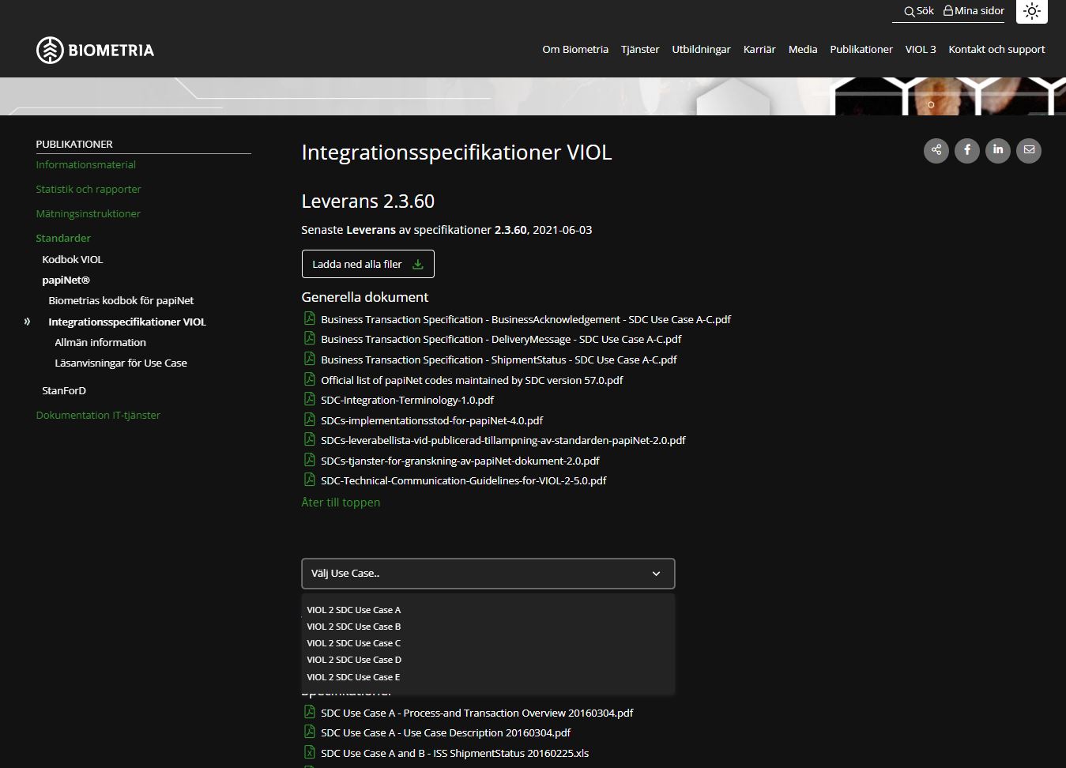This screenshot has height=768, width=1066.
Task: Open Allmän information from the sidebar
Action: [x=100, y=342]
